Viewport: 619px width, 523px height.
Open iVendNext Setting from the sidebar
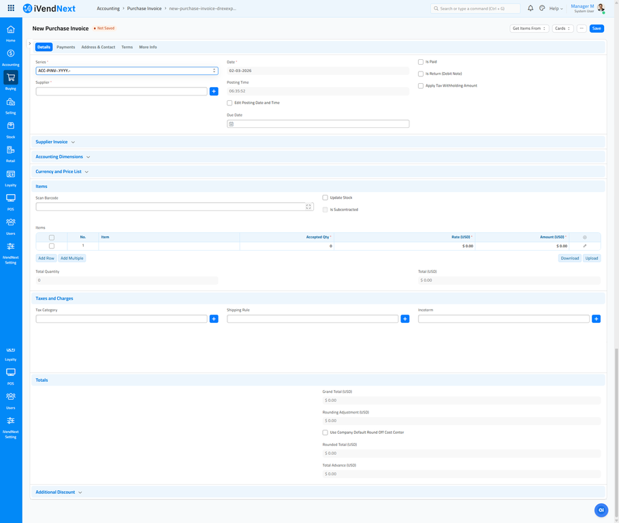click(10, 247)
